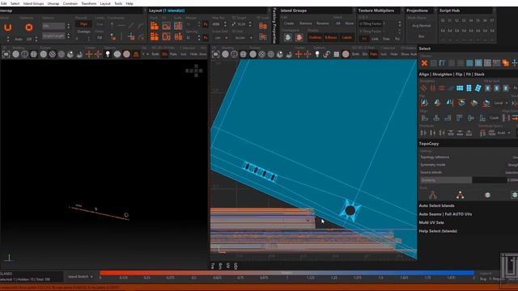
Task: Open the Avail dropdown in Distribute Space
Action: [x=504, y=133]
